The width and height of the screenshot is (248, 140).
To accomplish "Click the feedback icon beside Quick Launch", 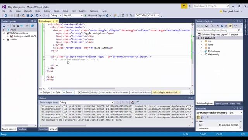I will pyautogui.click(x=190, y=6).
